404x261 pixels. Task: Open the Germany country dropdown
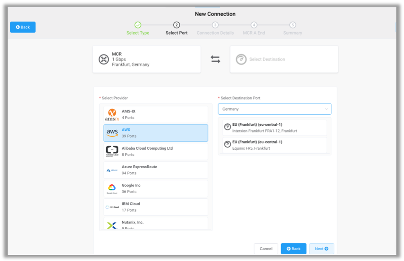(x=275, y=109)
